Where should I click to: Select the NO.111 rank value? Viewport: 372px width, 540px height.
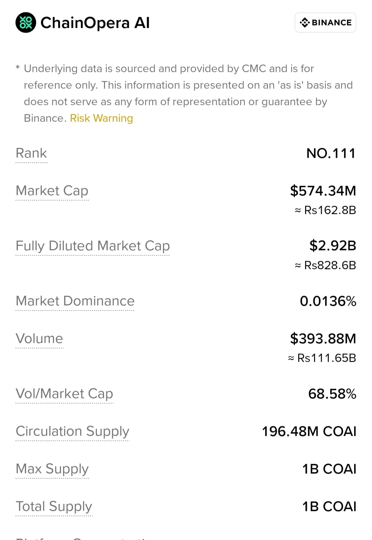(331, 153)
